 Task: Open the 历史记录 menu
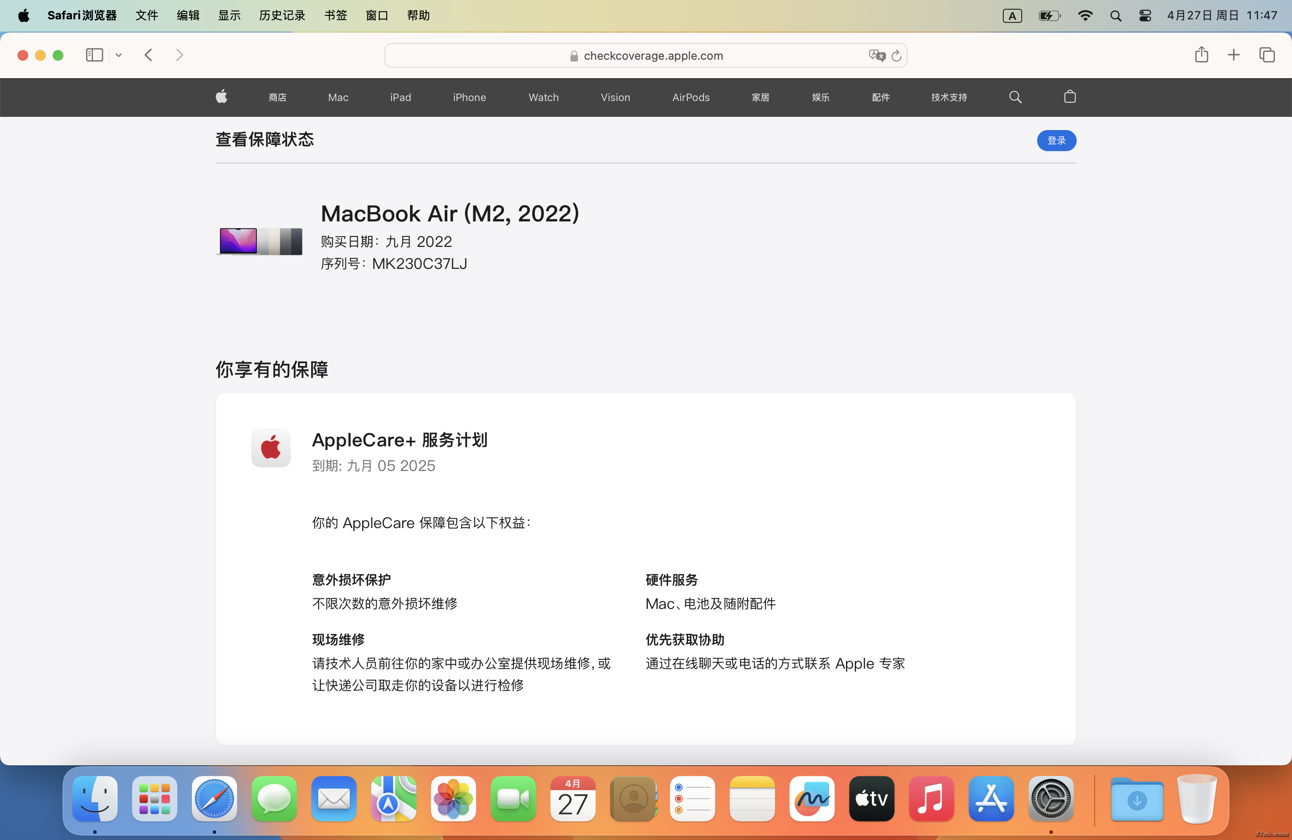tap(282, 16)
